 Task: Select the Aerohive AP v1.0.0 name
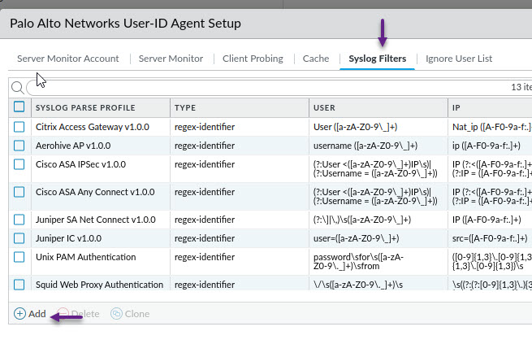tap(73, 146)
